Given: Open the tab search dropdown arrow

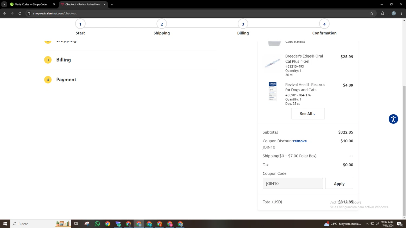Looking at the screenshot, I should click(x=4, y=4).
